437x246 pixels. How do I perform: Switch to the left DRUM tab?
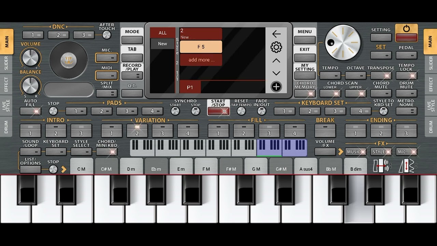click(x=6, y=127)
